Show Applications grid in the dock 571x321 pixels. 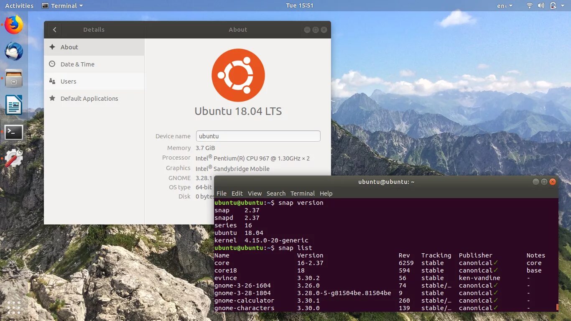14,308
